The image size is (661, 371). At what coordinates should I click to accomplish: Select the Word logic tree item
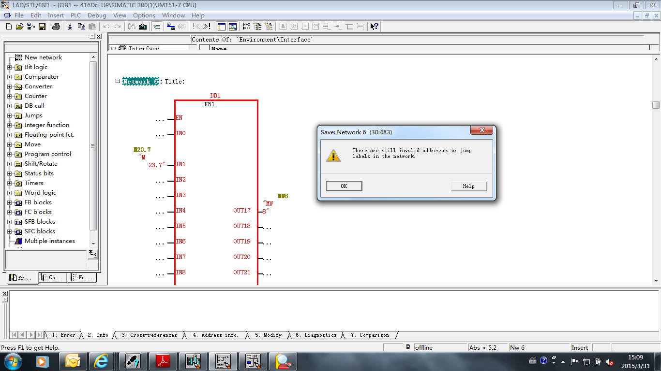[x=41, y=193]
